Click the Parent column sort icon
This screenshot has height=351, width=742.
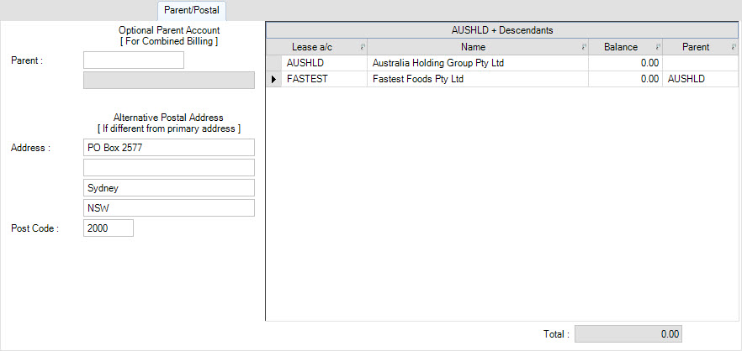[733, 47]
